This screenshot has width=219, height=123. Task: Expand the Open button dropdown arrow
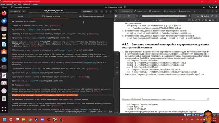point(19,11)
